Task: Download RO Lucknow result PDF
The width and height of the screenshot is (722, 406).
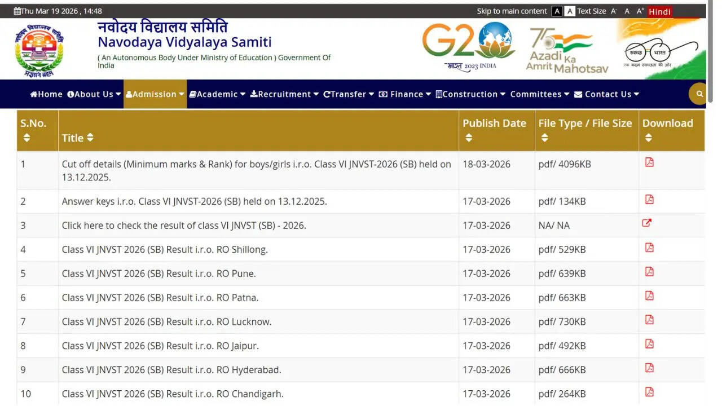Action: [x=649, y=320]
